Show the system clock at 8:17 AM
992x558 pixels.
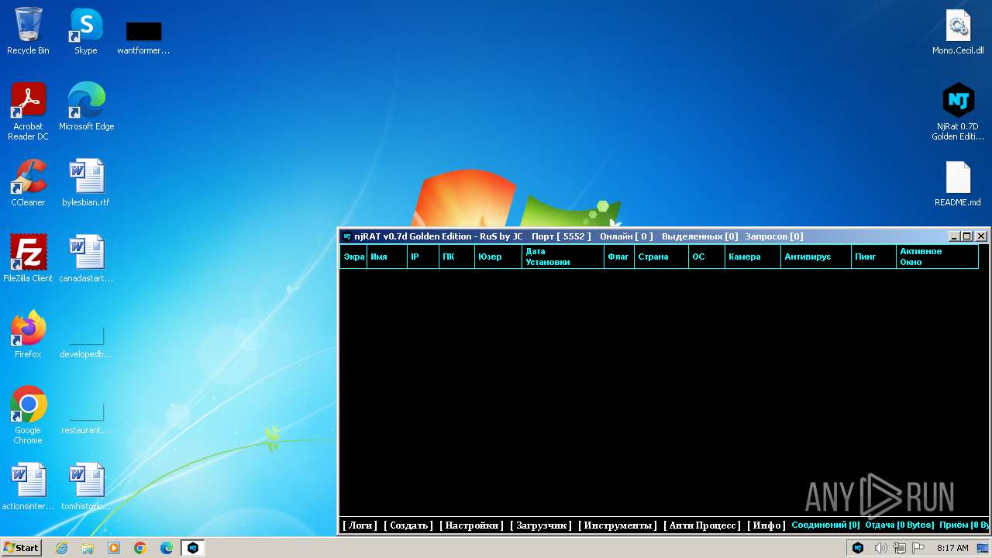952,548
